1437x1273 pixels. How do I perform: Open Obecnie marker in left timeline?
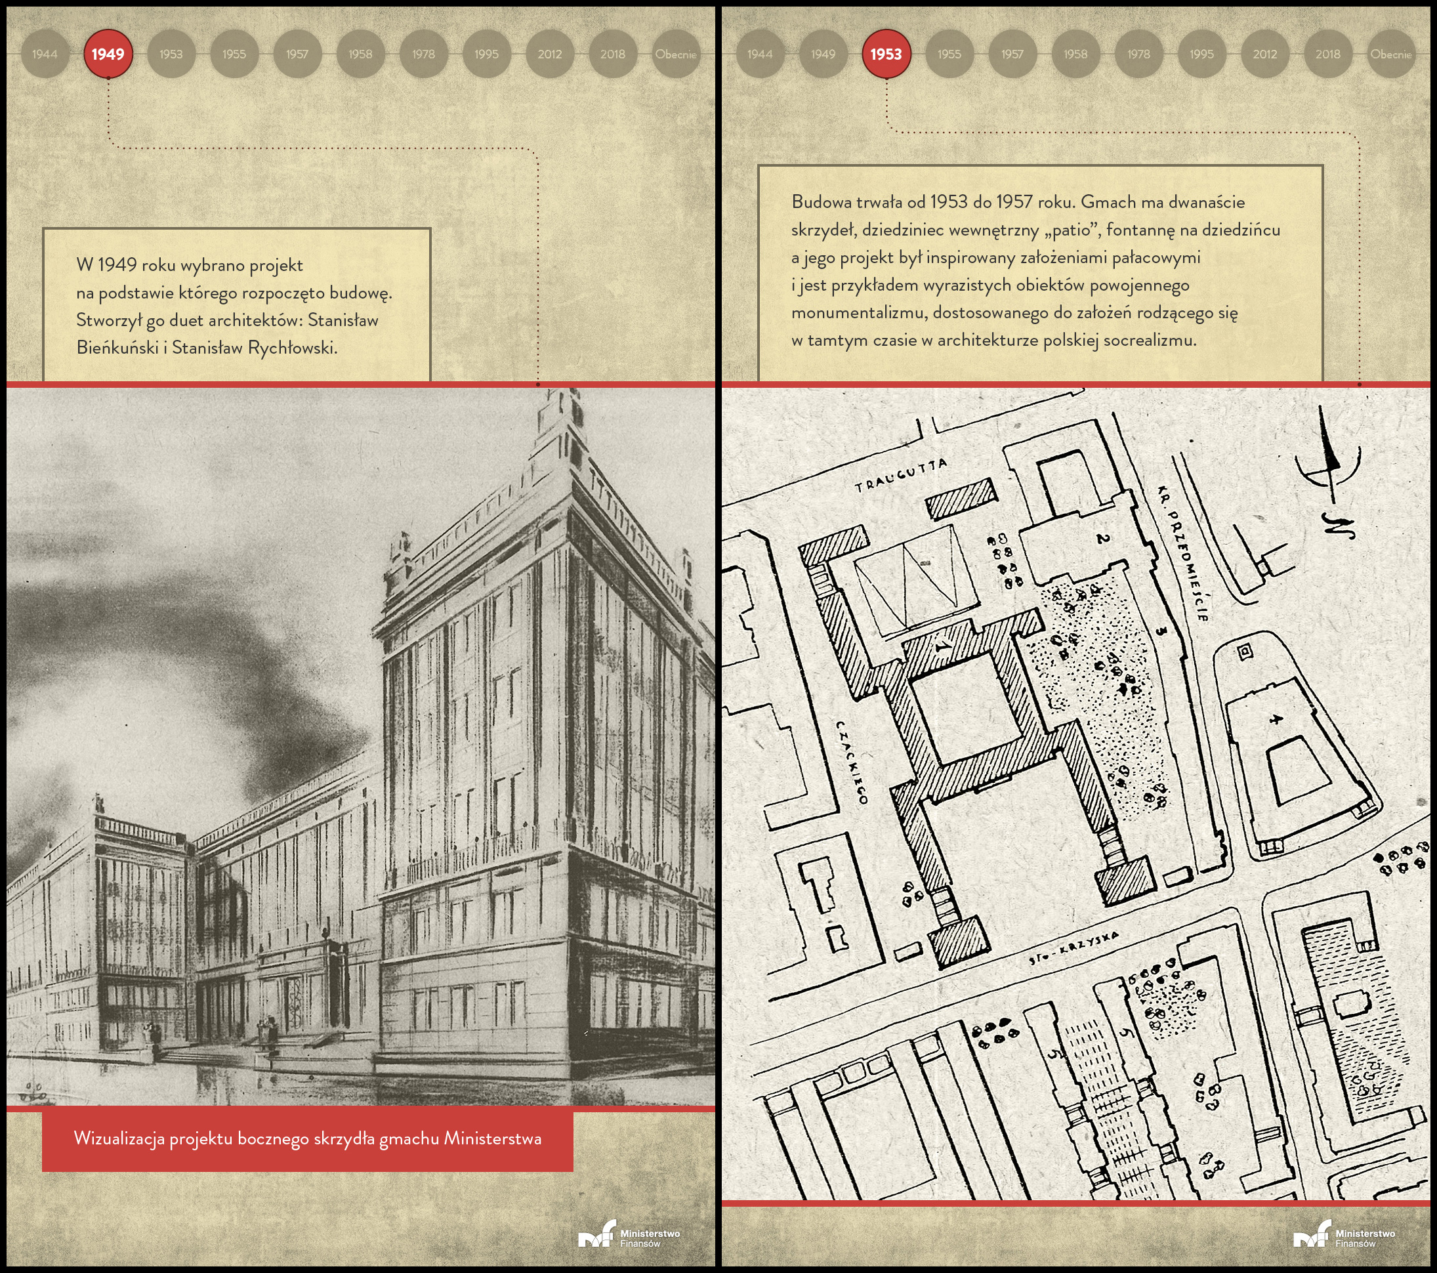675,54
